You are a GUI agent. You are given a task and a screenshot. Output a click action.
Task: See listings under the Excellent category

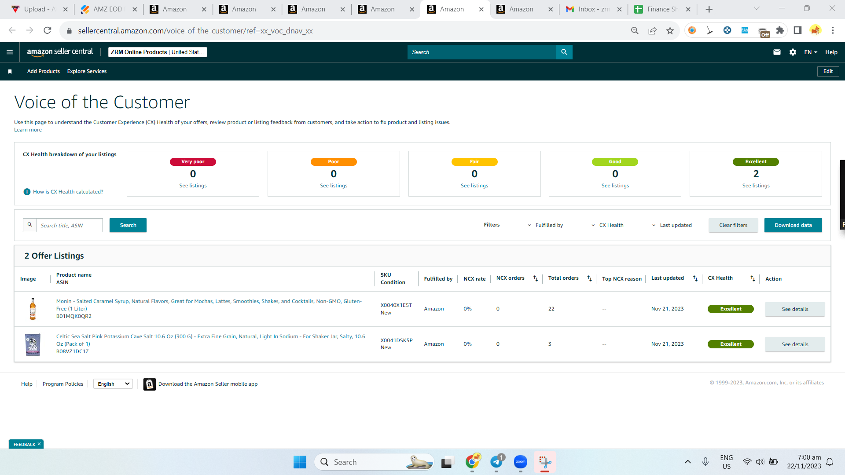point(756,186)
